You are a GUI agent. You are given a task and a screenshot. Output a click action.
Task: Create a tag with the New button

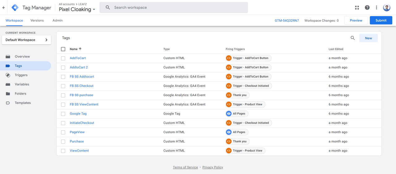point(368,38)
